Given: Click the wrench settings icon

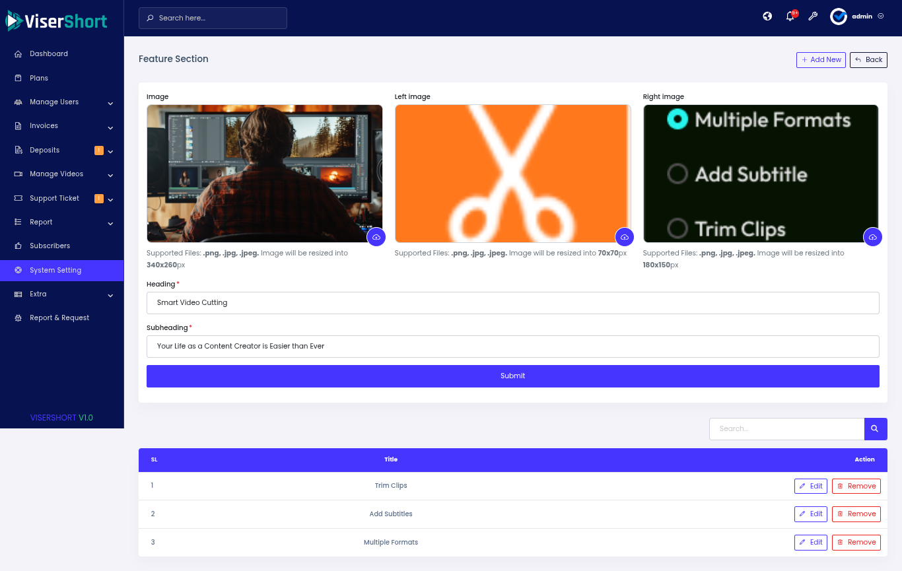Looking at the screenshot, I should pos(813,17).
